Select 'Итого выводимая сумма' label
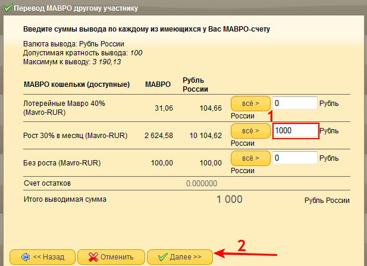 click(x=65, y=199)
